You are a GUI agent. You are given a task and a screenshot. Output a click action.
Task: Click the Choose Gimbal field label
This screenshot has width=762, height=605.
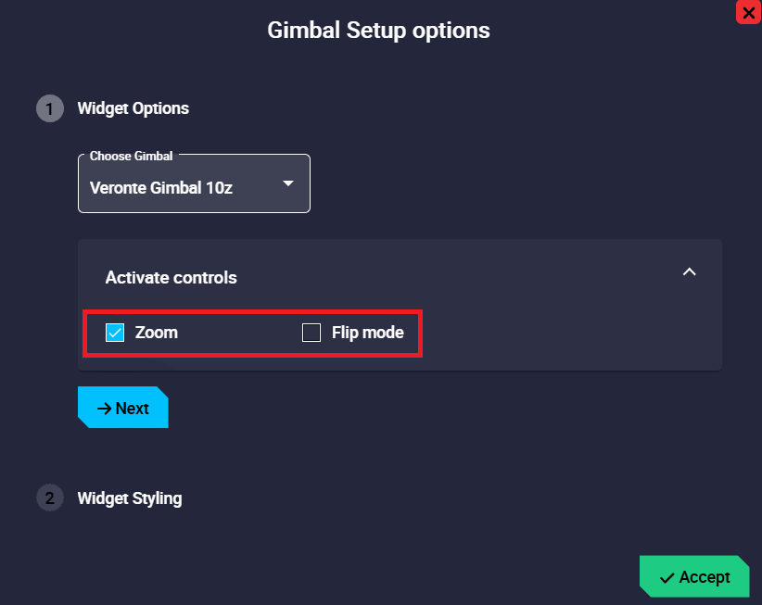pos(131,157)
